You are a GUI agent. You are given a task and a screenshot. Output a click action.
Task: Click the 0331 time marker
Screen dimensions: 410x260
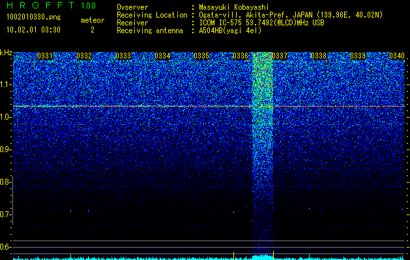(x=45, y=55)
